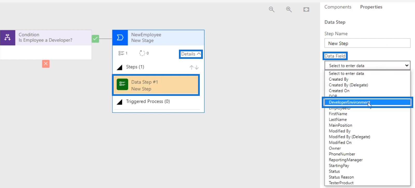Click the fit to canvas icon
The image size is (415, 188).
point(306,10)
